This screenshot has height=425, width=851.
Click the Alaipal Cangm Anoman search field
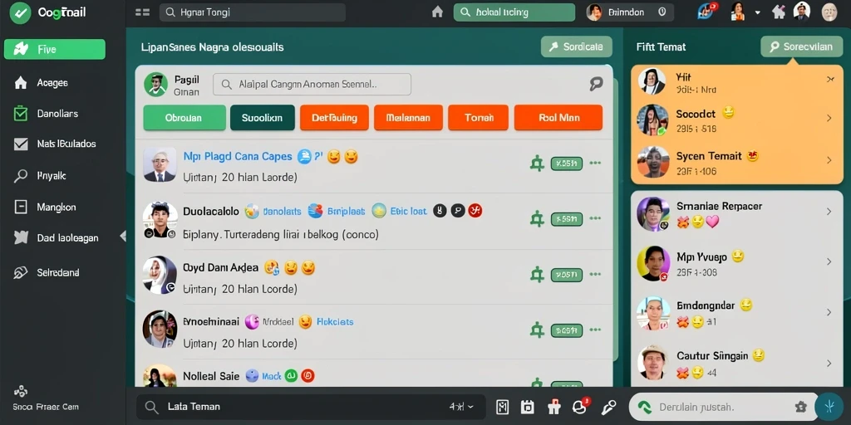pyautogui.click(x=312, y=85)
